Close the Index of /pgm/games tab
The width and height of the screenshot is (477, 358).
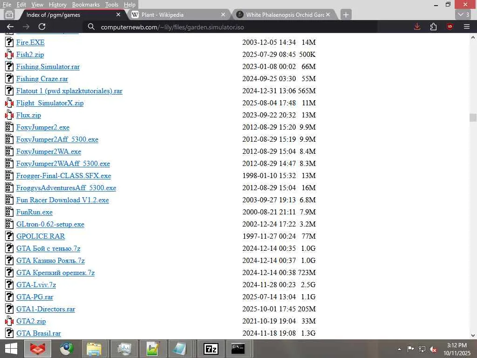point(118,14)
